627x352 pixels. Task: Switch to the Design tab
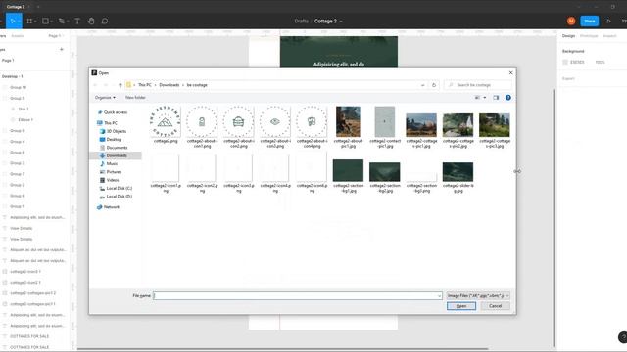(x=568, y=36)
